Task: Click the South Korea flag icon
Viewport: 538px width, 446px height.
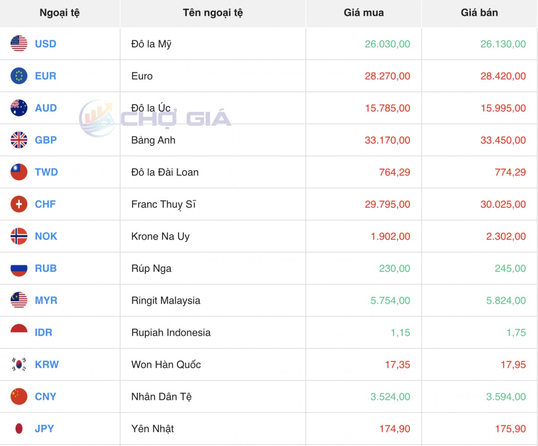Action: (x=19, y=365)
